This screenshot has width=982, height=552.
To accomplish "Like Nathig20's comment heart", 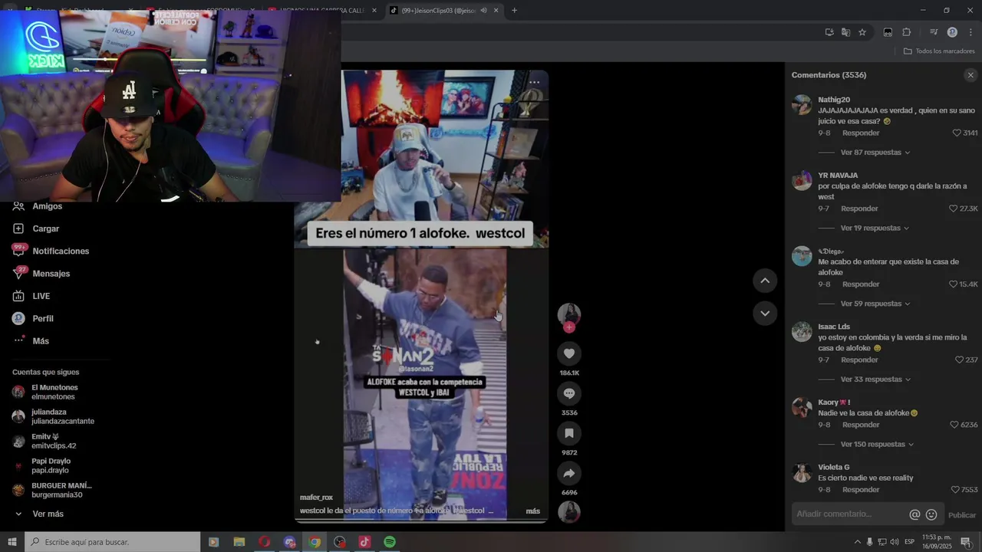I will pos(957,133).
